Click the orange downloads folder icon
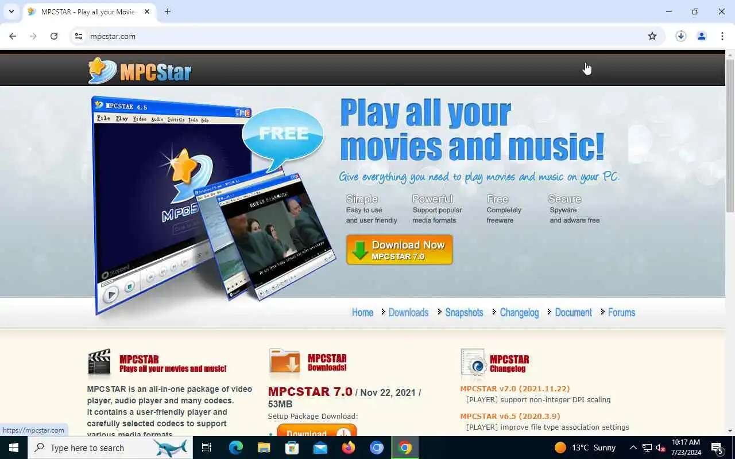The width and height of the screenshot is (735, 459). (284, 363)
